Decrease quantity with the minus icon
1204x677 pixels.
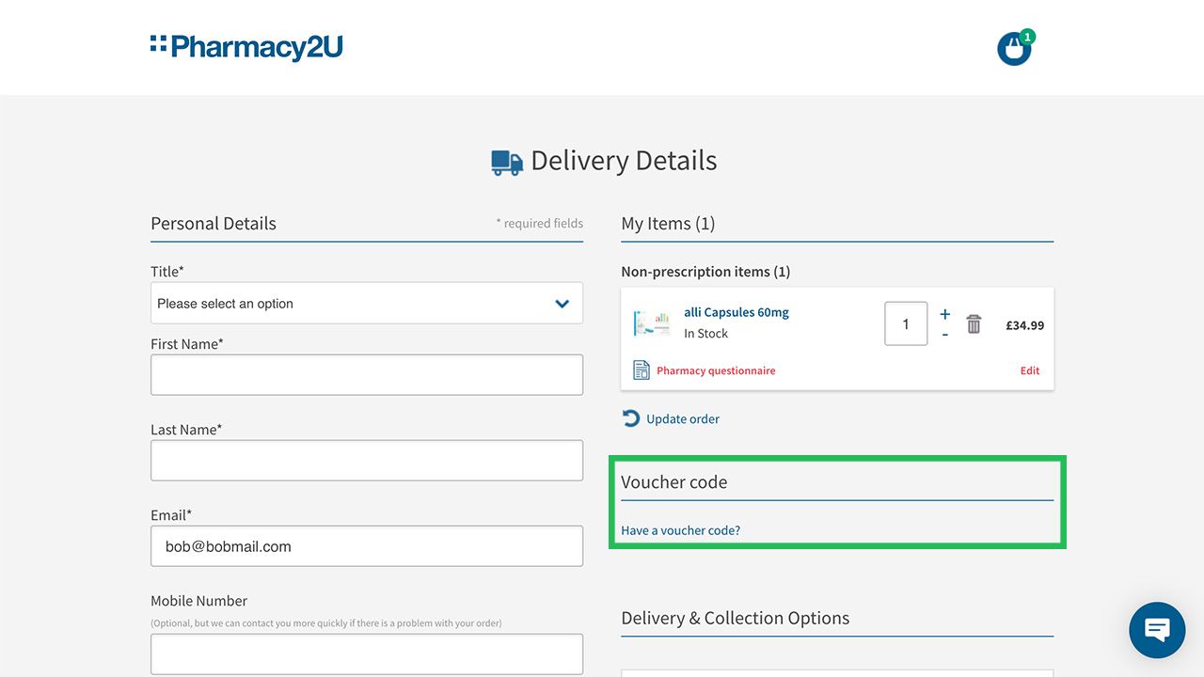click(944, 335)
